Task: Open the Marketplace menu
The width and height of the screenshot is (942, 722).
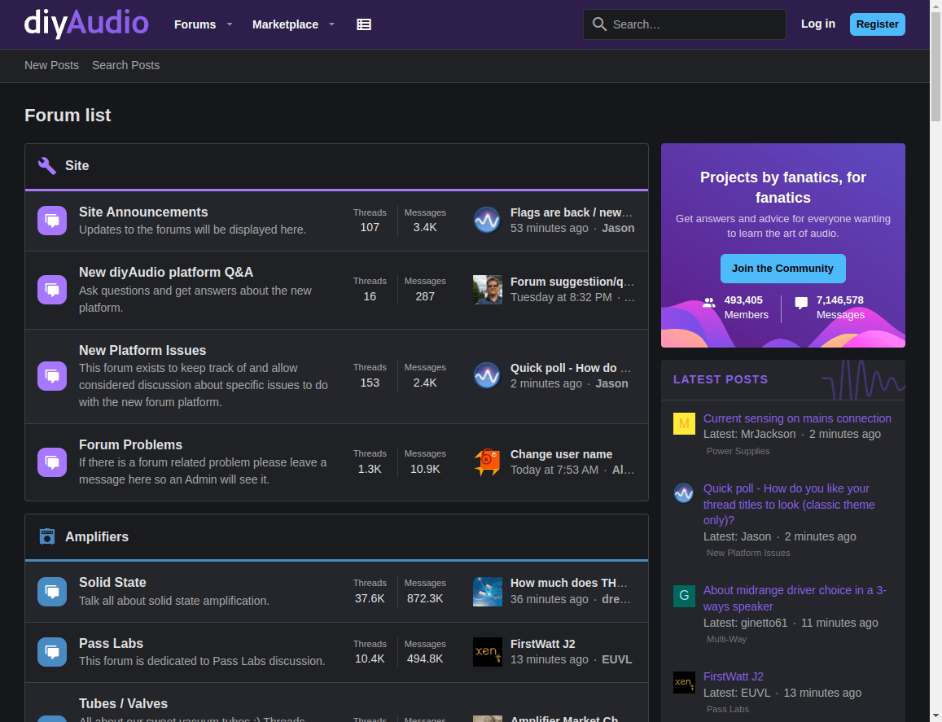Action: click(285, 24)
